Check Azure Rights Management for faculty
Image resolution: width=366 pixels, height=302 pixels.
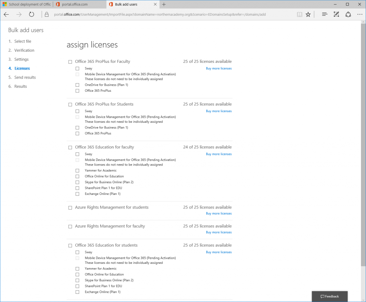pos(70,226)
